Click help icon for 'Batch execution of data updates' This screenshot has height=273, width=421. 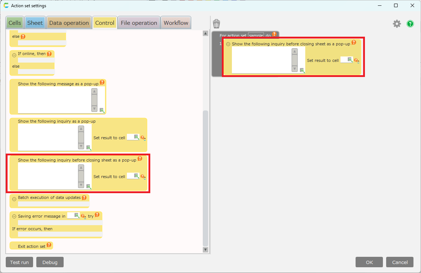pyautogui.click(x=84, y=197)
